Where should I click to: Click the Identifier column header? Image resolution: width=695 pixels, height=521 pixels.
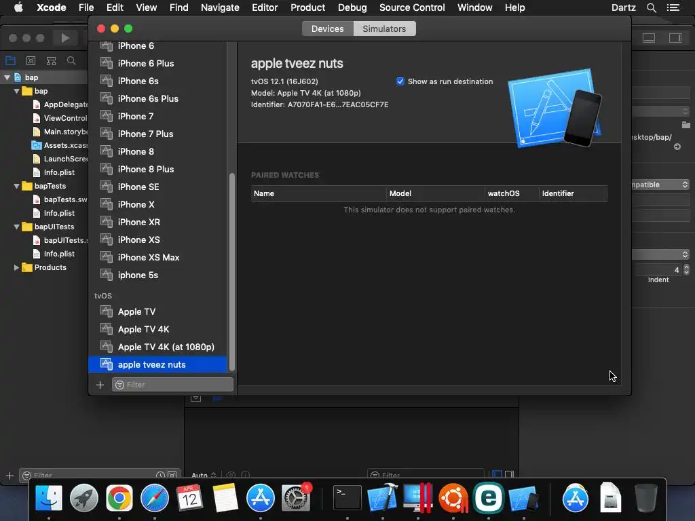click(x=573, y=193)
